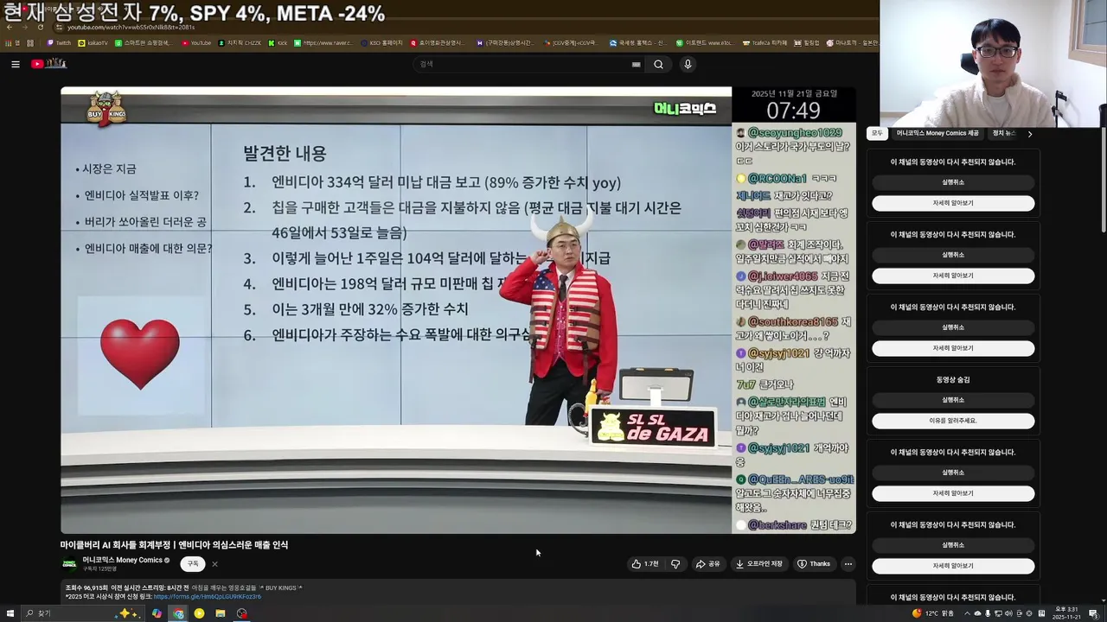
Task: Show next category chips with right chevron
Action: pos(1029,134)
